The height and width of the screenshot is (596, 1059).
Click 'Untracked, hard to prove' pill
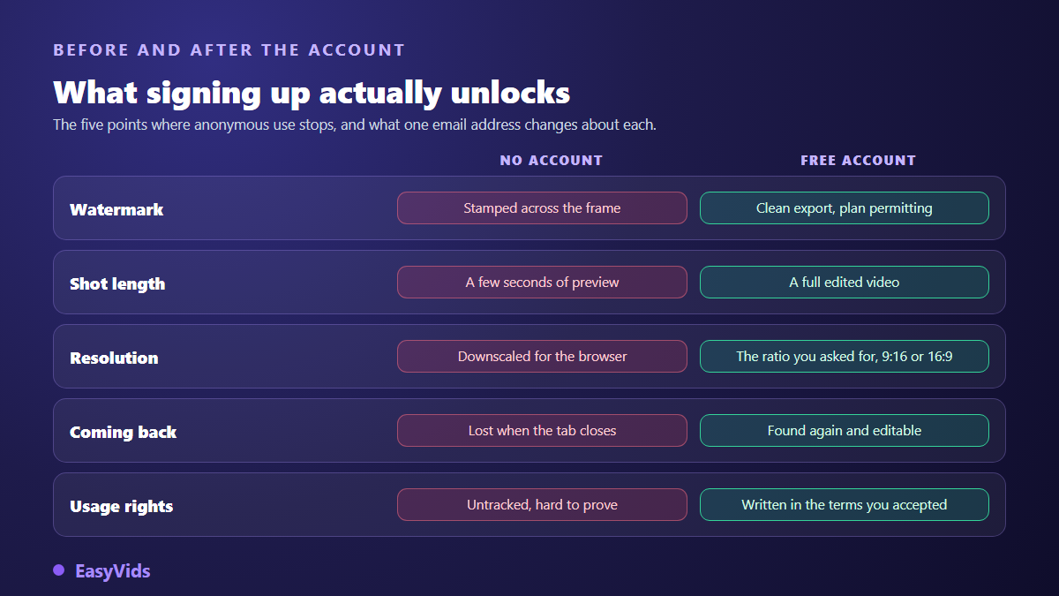(542, 505)
